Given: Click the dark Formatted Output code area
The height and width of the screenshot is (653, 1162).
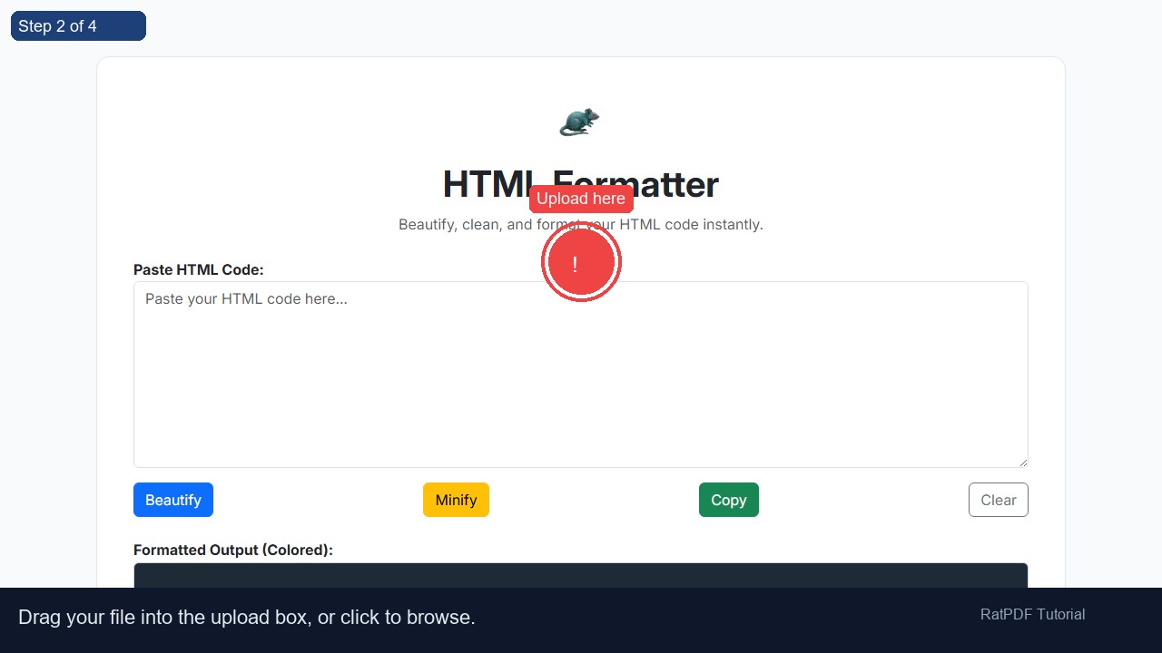Looking at the screenshot, I should (581, 575).
